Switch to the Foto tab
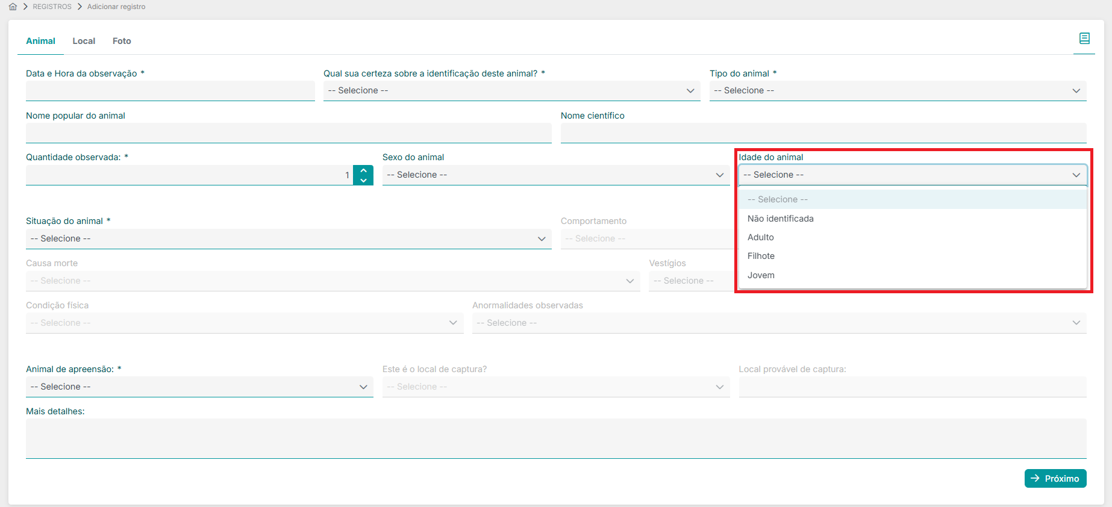Image resolution: width=1112 pixels, height=507 pixels. pos(122,41)
